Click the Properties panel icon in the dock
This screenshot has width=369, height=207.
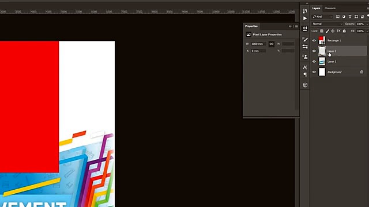pos(305,29)
